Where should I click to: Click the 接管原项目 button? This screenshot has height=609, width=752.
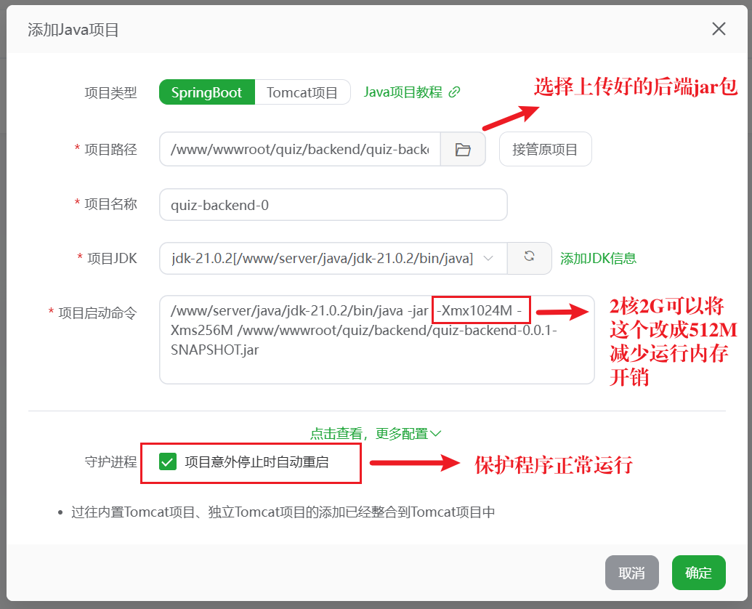click(545, 149)
